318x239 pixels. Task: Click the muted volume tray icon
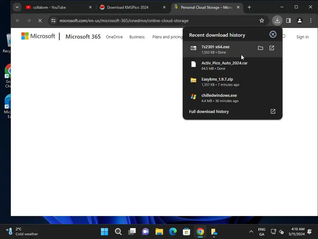(281, 232)
